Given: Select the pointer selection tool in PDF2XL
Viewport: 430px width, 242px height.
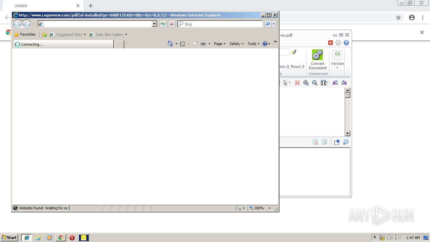Looking at the screenshot, I should coord(286,83).
